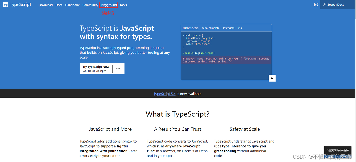
Task: Open the TypeScript 5.4 release link
Action: pos(164,94)
